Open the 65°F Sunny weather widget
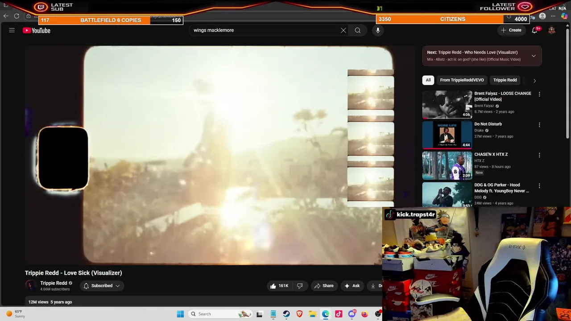 [x=16, y=314]
